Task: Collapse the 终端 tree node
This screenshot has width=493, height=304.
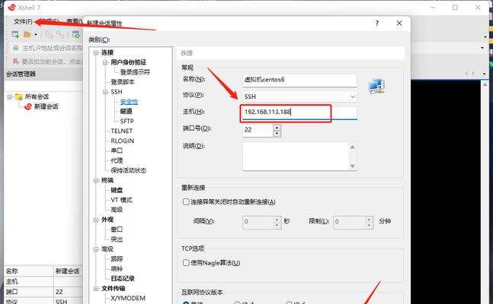Action: pos(96,180)
